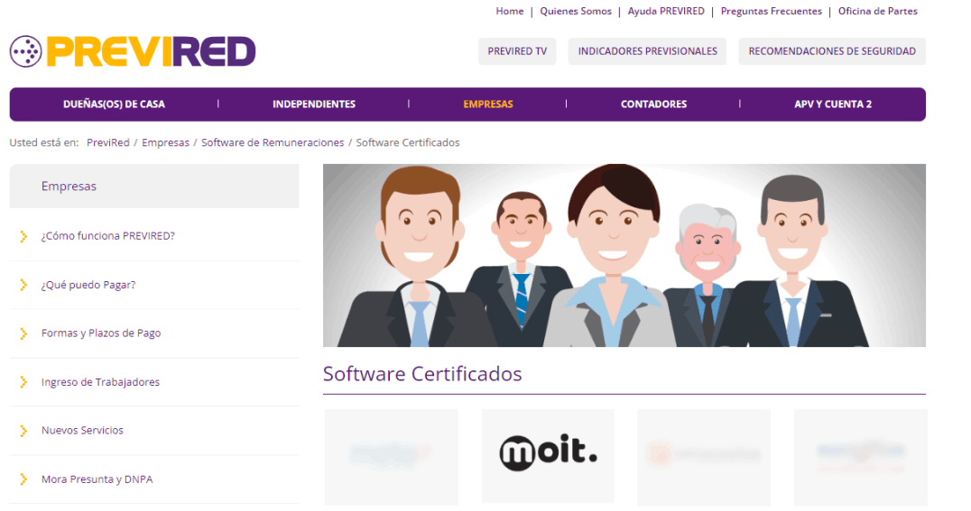Open ¿Cómo funciona PREVIRED? sidebar item
This screenshot has width=971, height=511.
(x=107, y=236)
